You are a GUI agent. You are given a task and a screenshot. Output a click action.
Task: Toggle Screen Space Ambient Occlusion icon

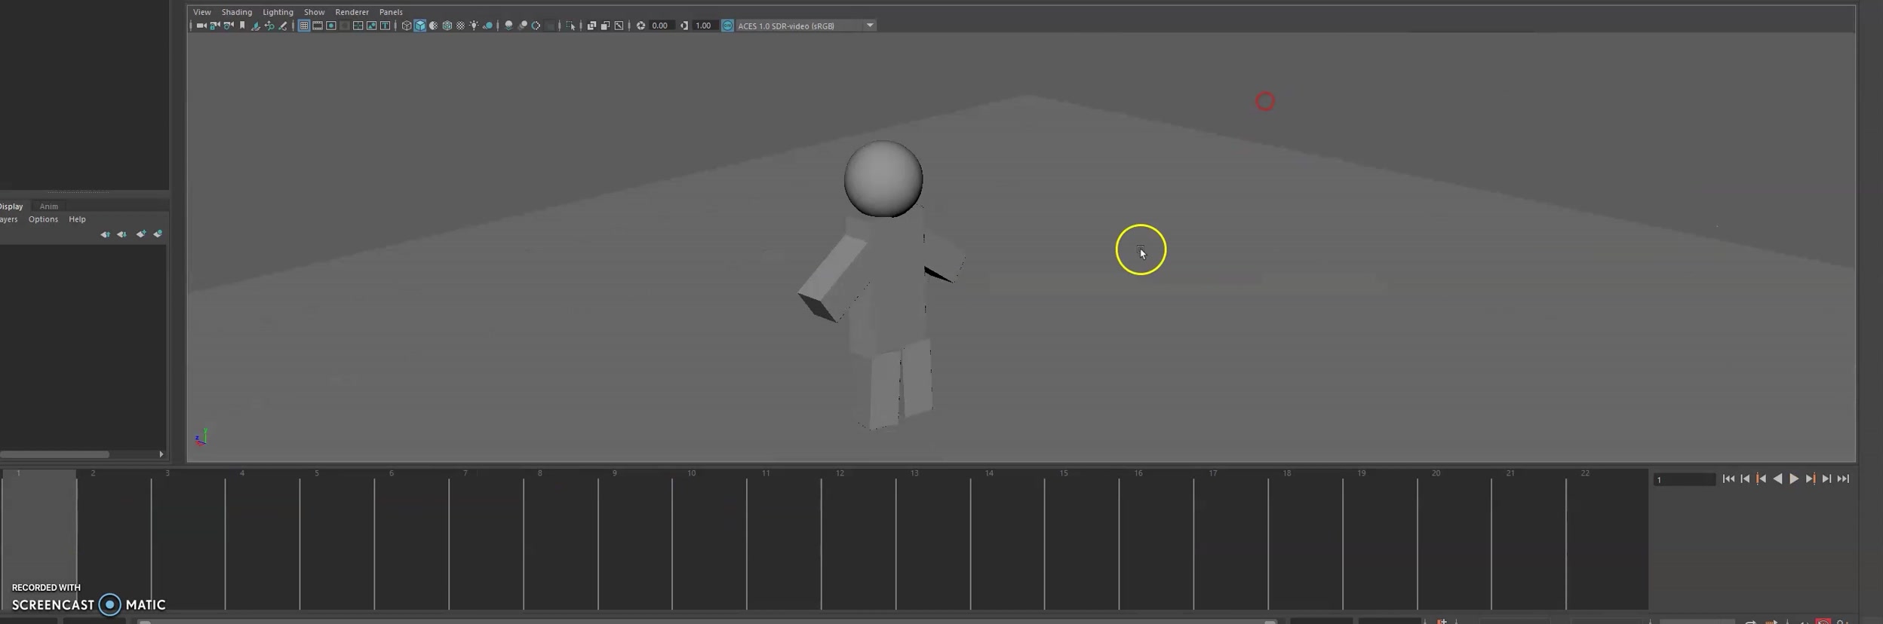[508, 26]
